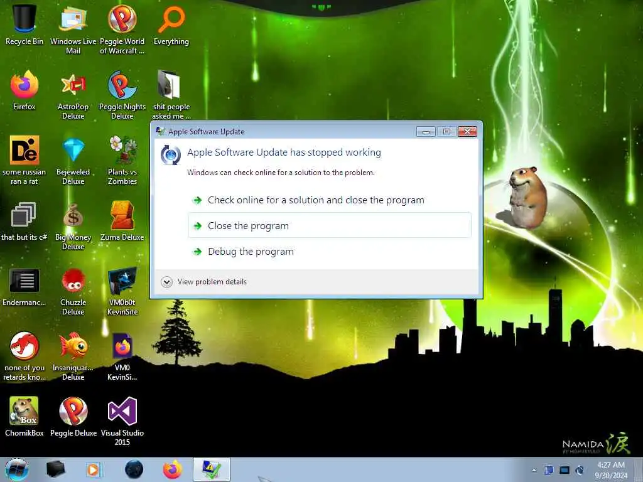Select the ChomikBox desktop icon
This screenshot has height=482, width=643.
[24, 417]
